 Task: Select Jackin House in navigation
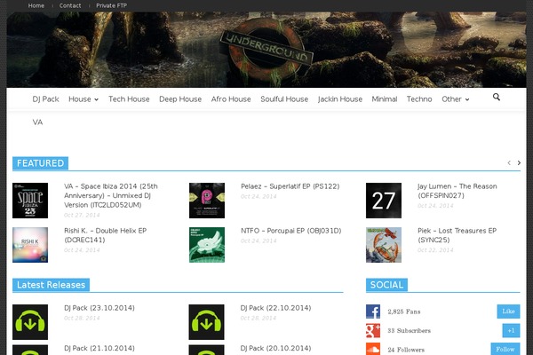pos(340,99)
